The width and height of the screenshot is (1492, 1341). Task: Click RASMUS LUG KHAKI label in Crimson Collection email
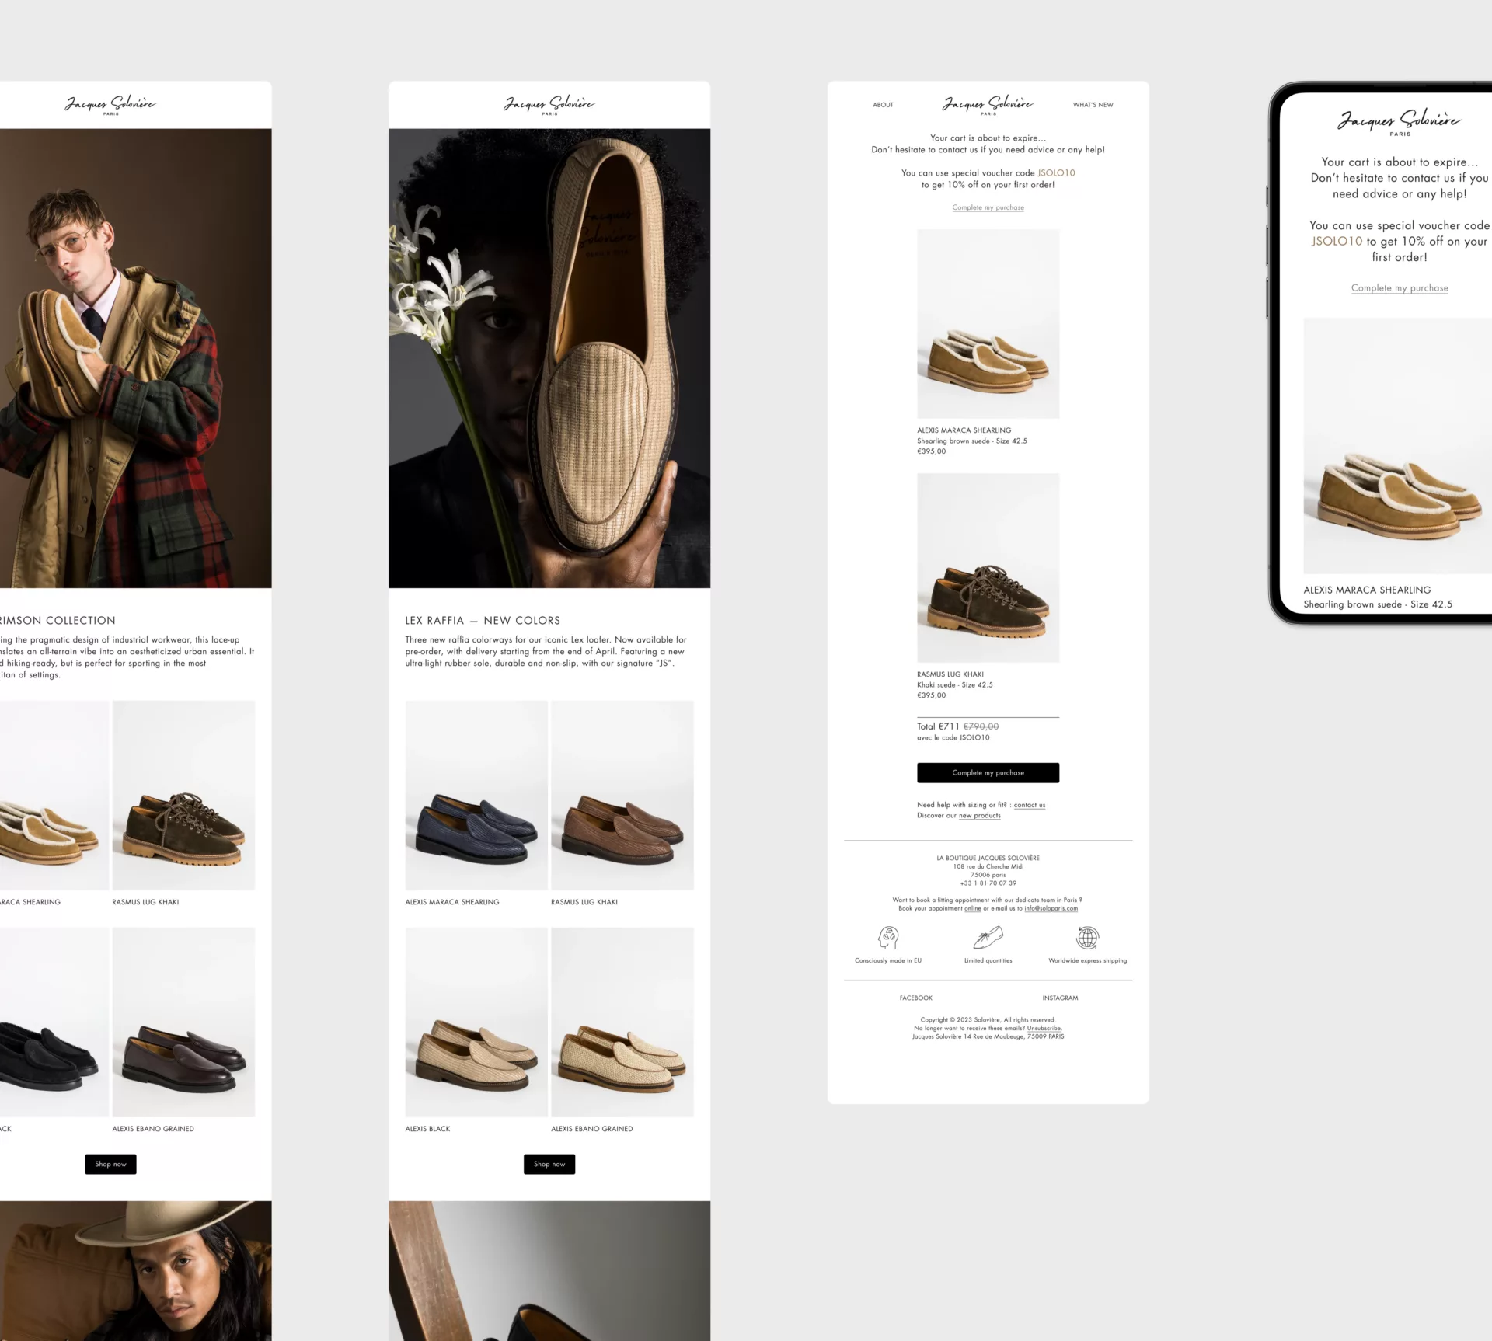[x=145, y=902]
